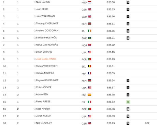
Task: Click the 3:35.72 result for Narve Gilje NORDÅS
Action: 111,45
